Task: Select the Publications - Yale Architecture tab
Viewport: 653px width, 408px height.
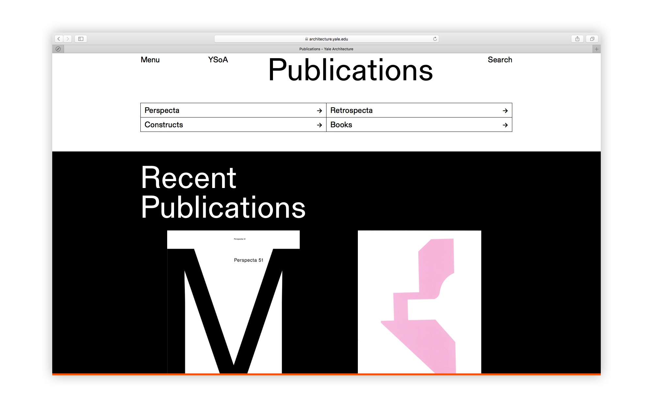Action: coord(326,49)
